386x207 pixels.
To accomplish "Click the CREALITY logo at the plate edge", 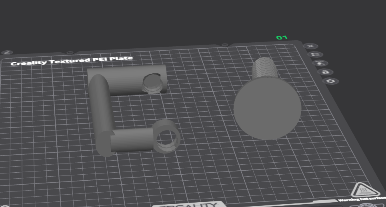I will pyautogui.click(x=189, y=205).
